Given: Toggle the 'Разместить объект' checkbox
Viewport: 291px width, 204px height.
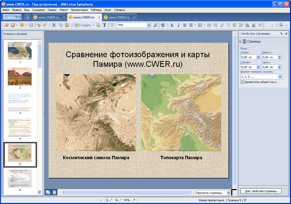Looking at the screenshot, I should pyautogui.click(x=242, y=82).
